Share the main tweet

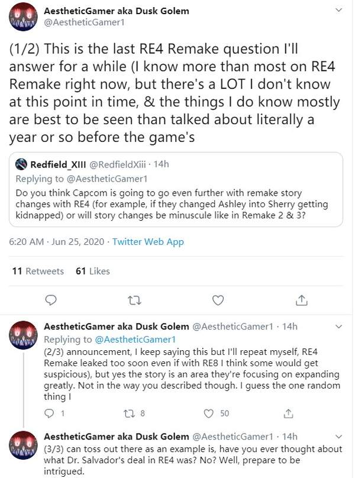click(301, 300)
